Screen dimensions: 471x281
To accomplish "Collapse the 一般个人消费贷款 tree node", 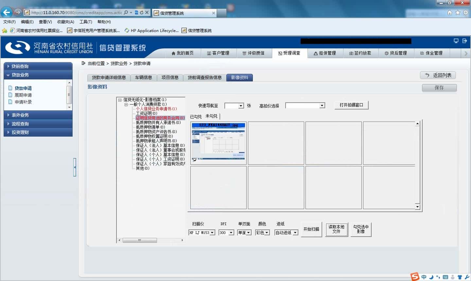I will [126, 105].
